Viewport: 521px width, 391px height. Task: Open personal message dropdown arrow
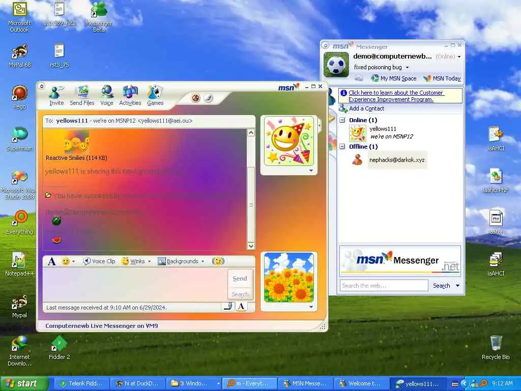pyautogui.click(x=407, y=68)
